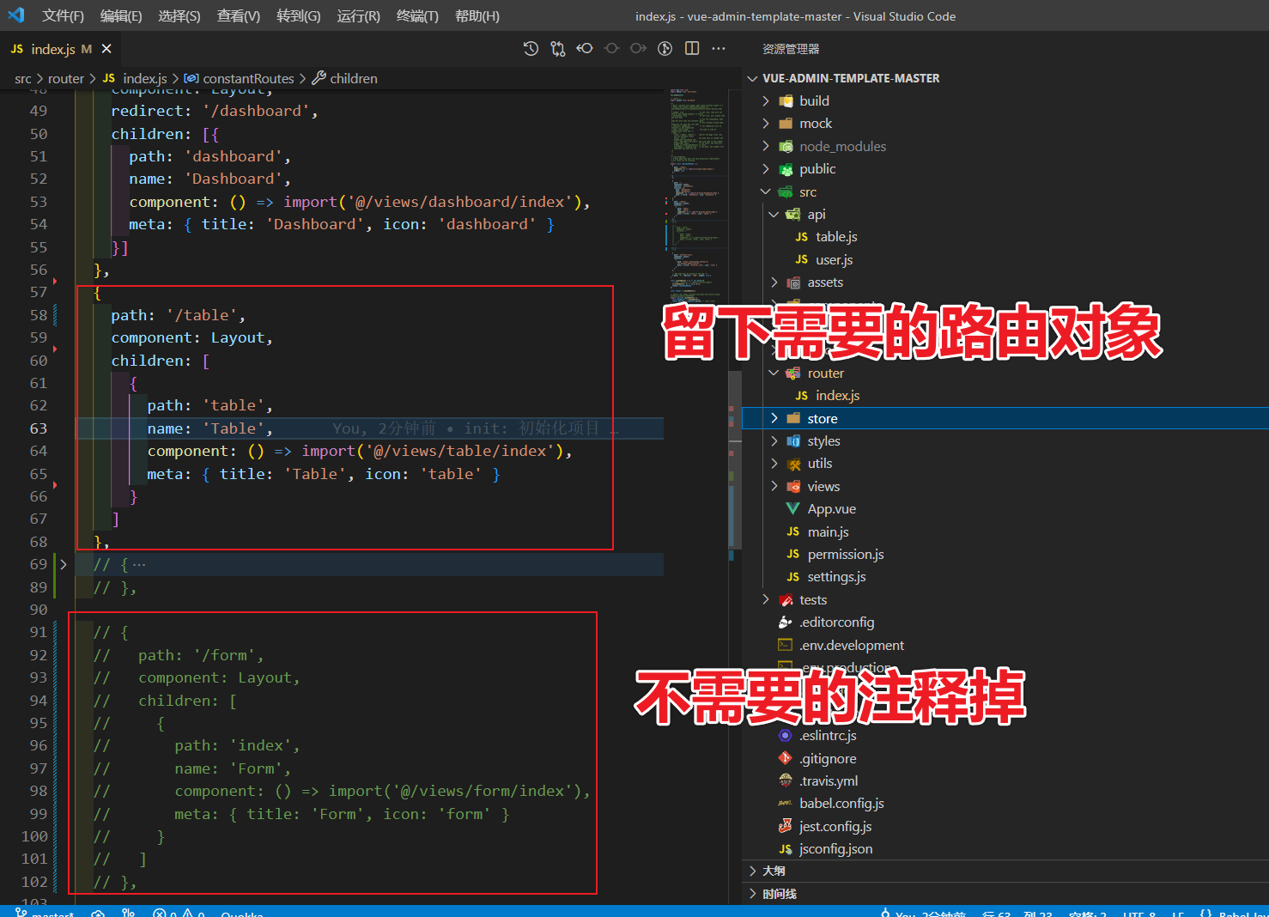Viewport: 1269px width, 917px height.
Task: Click the dimmed next revision arrow icon
Action: tap(638, 49)
